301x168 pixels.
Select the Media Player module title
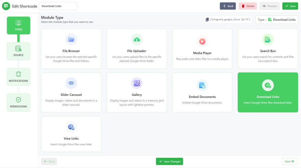click(x=202, y=53)
